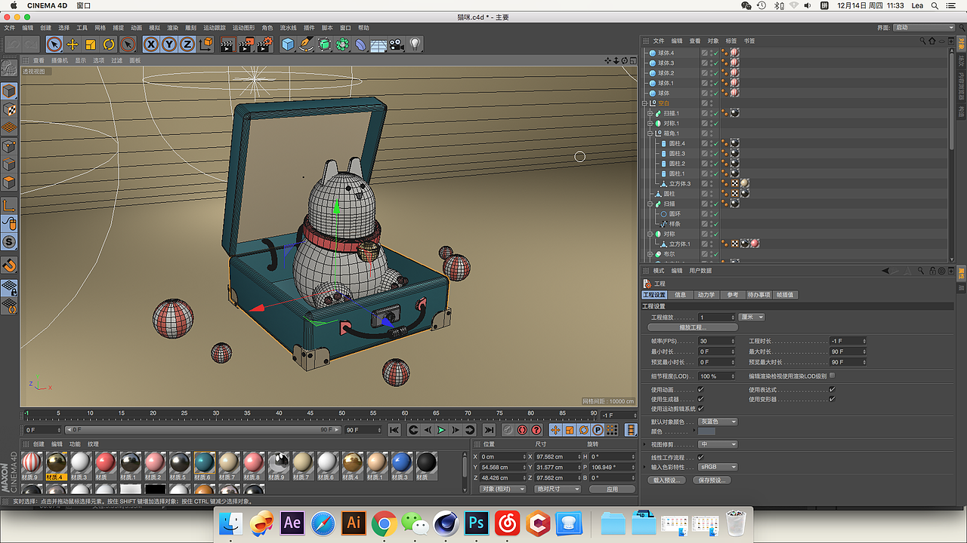Activate the Move tool
Screen dimensions: 967x543
click(73, 44)
